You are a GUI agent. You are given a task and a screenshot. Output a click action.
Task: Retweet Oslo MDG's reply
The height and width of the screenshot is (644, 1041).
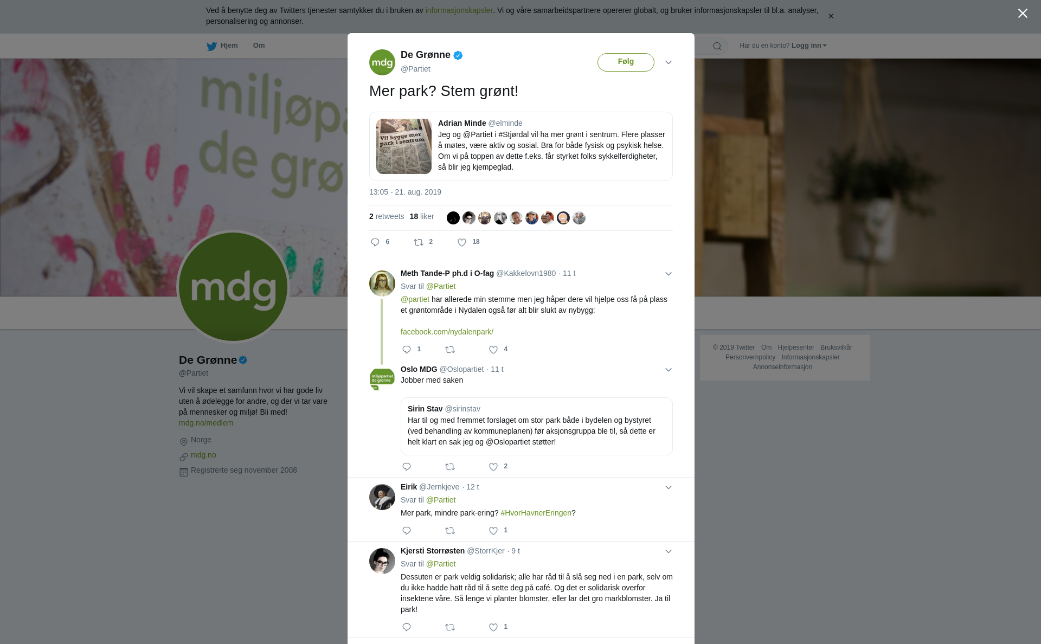pos(450,467)
